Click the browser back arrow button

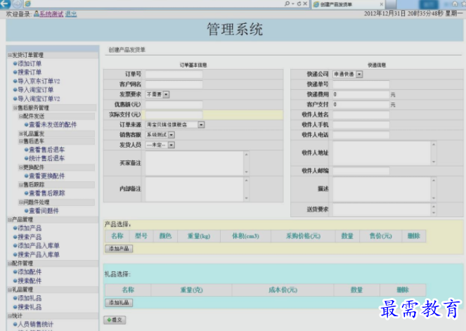(5, 4)
